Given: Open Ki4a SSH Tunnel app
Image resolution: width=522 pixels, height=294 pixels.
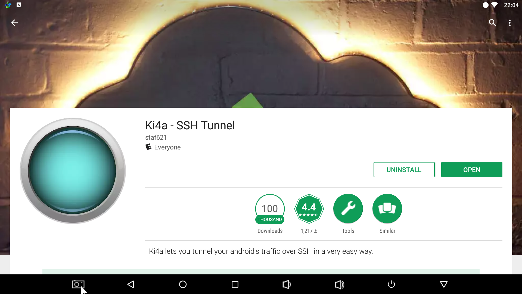Looking at the screenshot, I should 472,170.
